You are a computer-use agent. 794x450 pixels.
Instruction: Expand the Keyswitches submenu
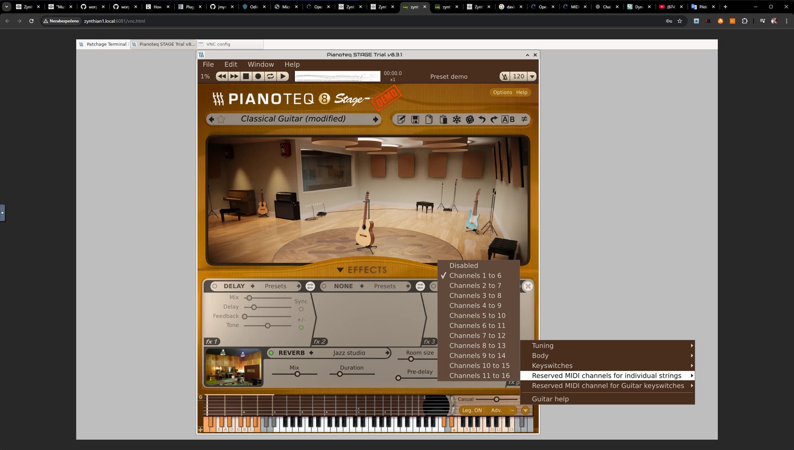(x=607, y=366)
